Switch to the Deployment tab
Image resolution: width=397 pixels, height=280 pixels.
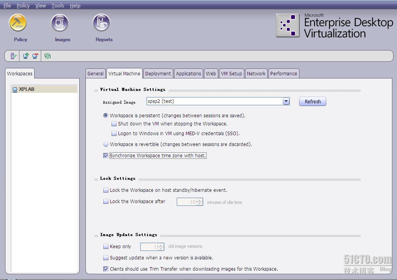click(x=158, y=74)
